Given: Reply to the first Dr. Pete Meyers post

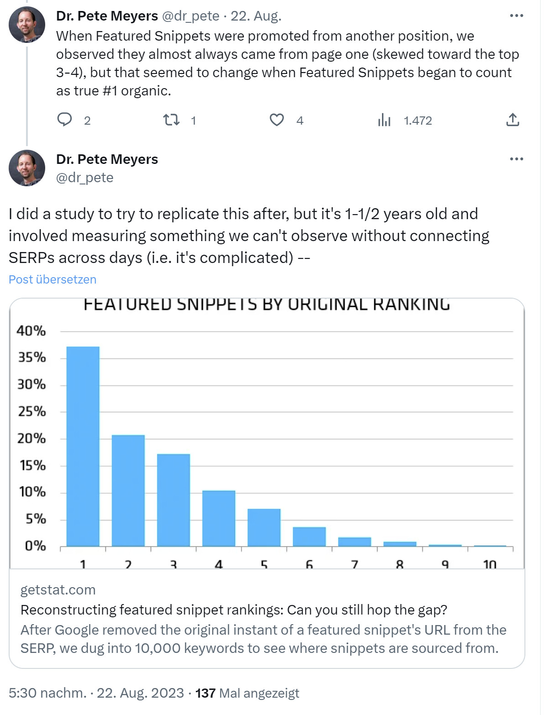Looking at the screenshot, I should click(65, 120).
